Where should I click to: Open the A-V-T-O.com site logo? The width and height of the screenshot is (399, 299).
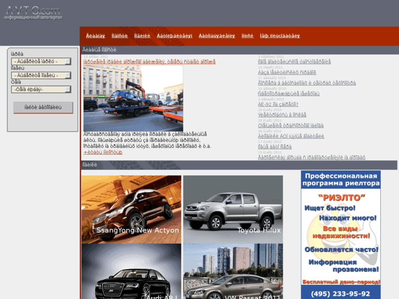click(x=33, y=13)
